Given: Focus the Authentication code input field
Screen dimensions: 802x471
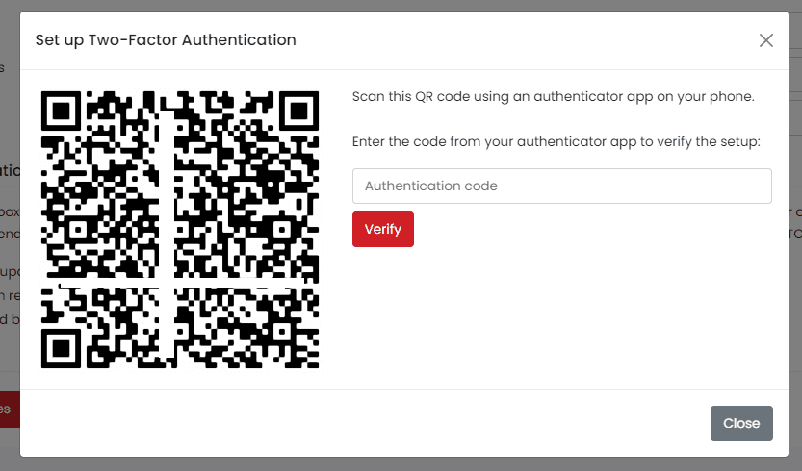Looking at the screenshot, I should click(561, 186).
